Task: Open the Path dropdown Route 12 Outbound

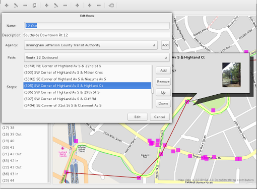Action: pos(97,57)
